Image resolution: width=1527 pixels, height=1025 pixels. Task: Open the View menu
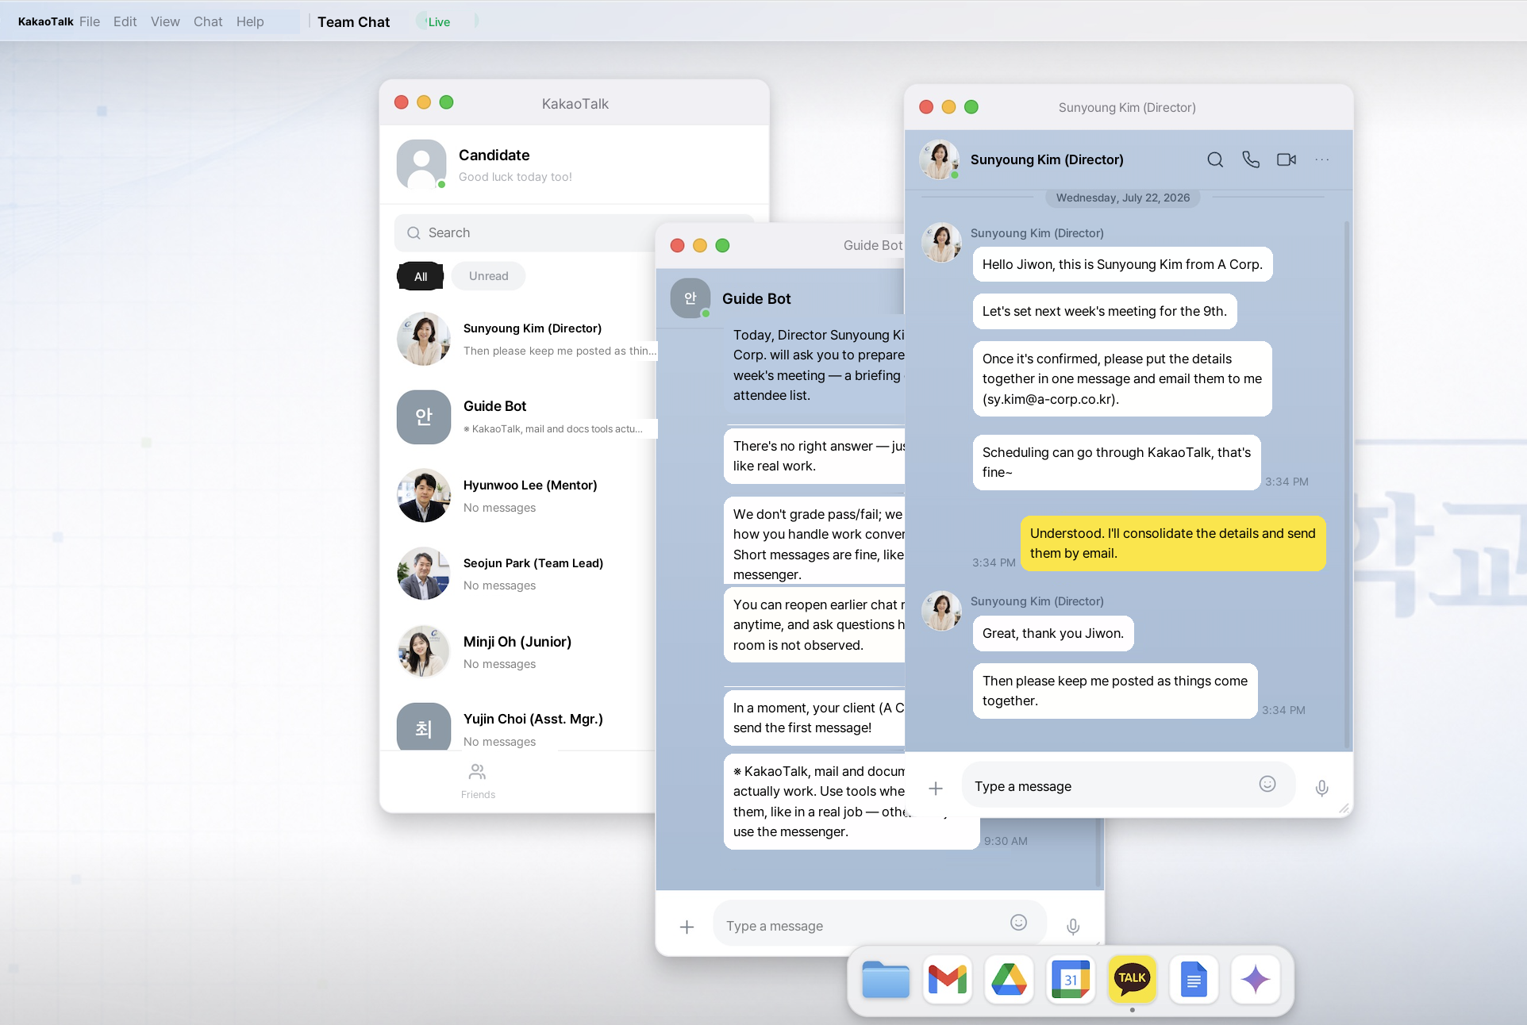(x=165, y=21)
